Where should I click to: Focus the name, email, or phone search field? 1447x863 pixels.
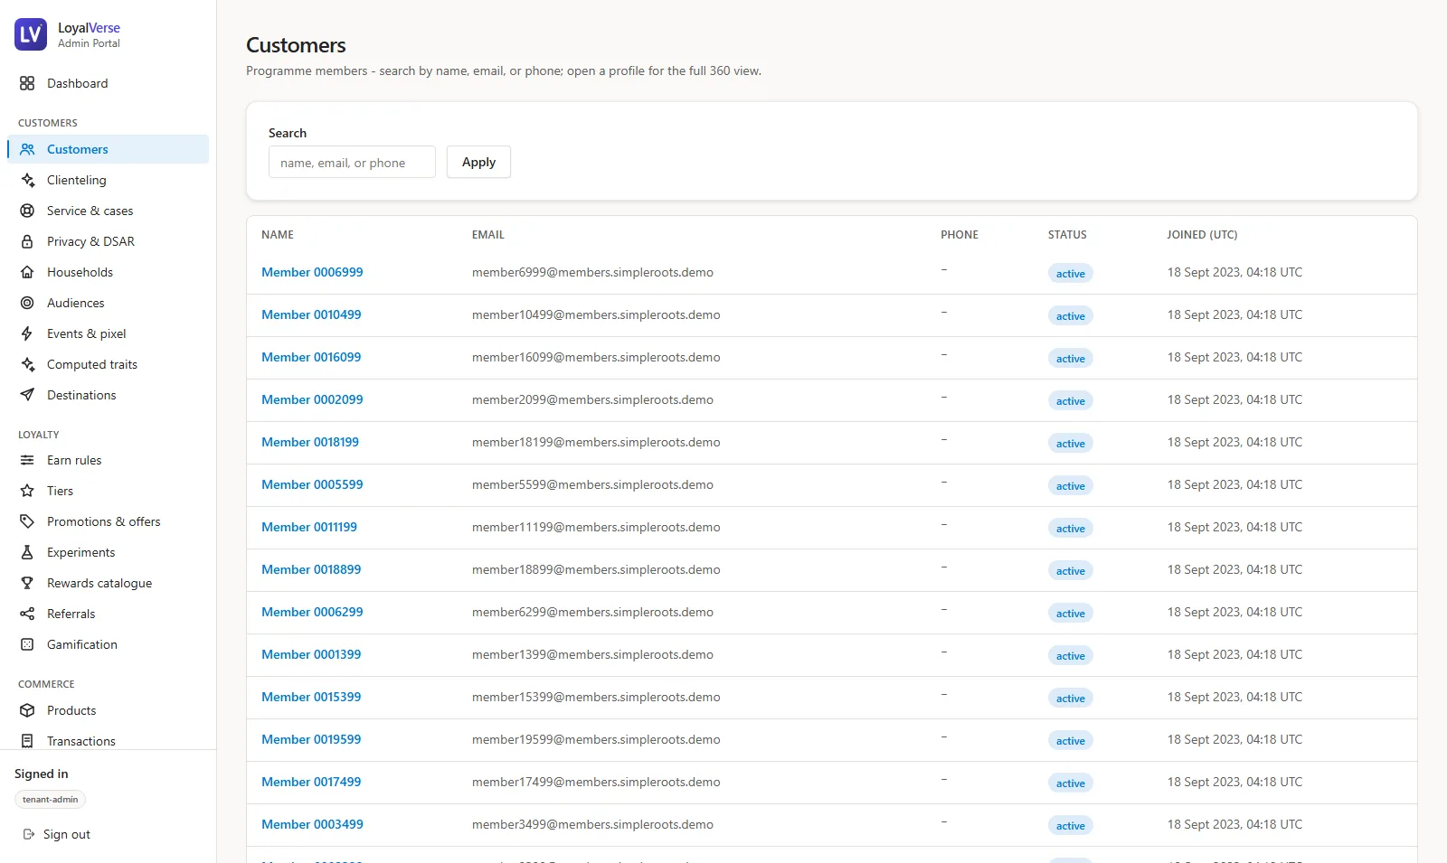[x=352, y=162]
